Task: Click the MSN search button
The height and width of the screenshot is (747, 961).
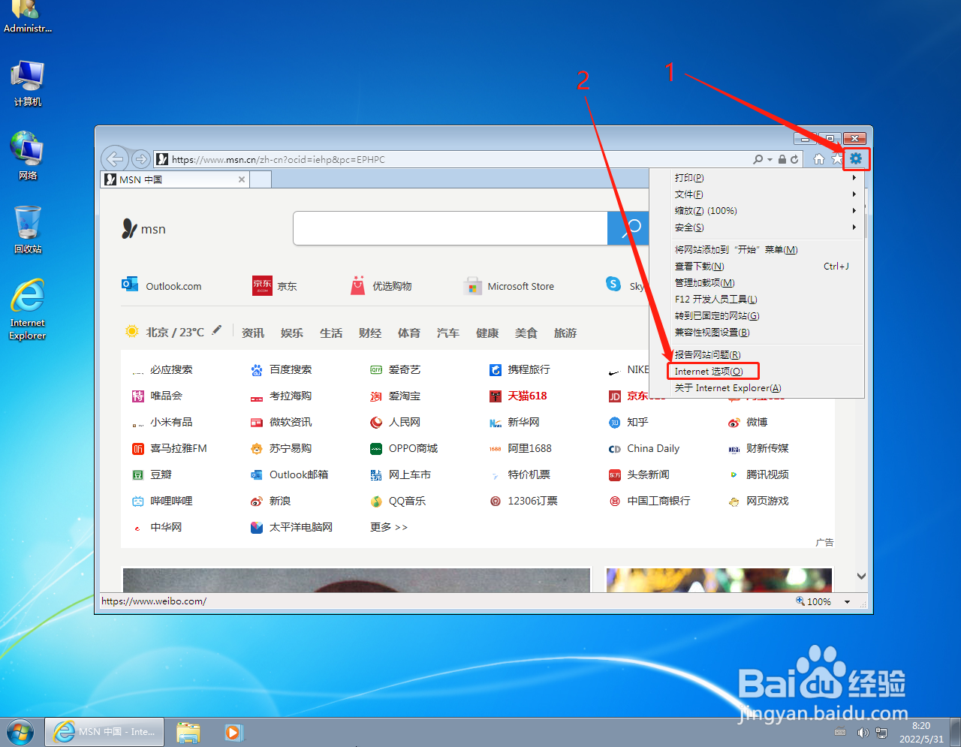Action: pyautogui.click(x=628, y=228)
